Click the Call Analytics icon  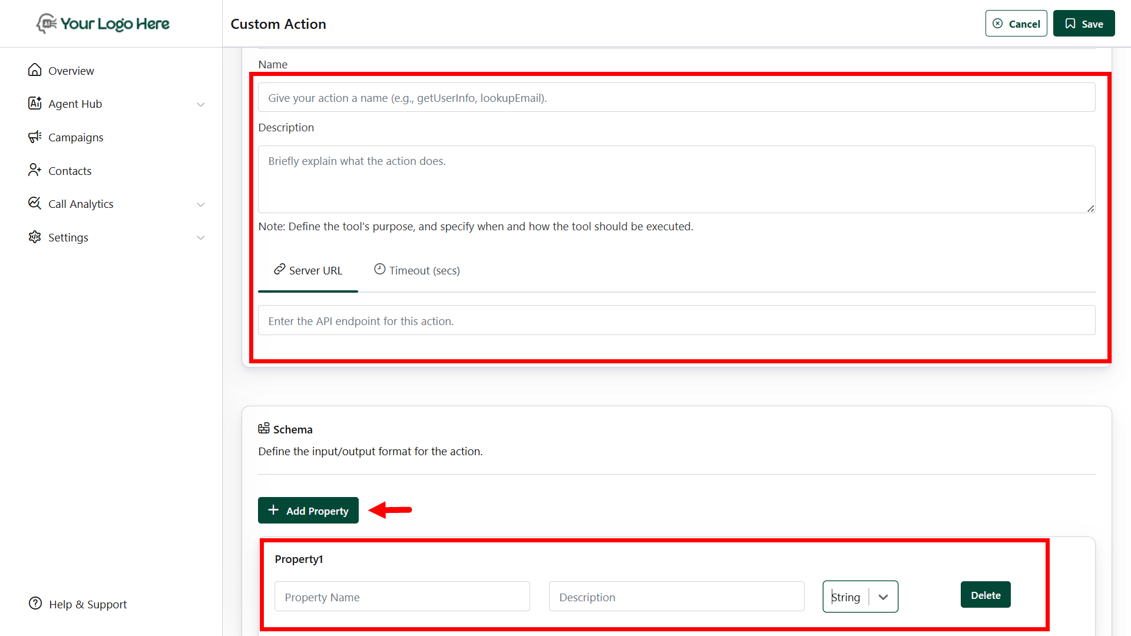pos(35,203)
